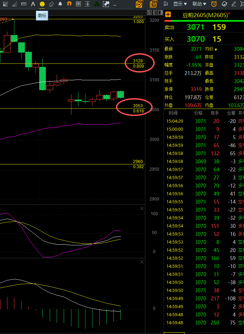Open the ellipsis more-tools menu
This screenshot has height=334, width=244.
click(115, 5)
